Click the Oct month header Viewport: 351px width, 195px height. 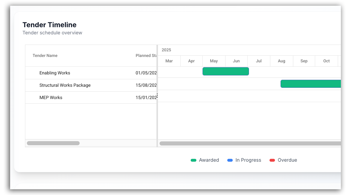pos(326,61)
